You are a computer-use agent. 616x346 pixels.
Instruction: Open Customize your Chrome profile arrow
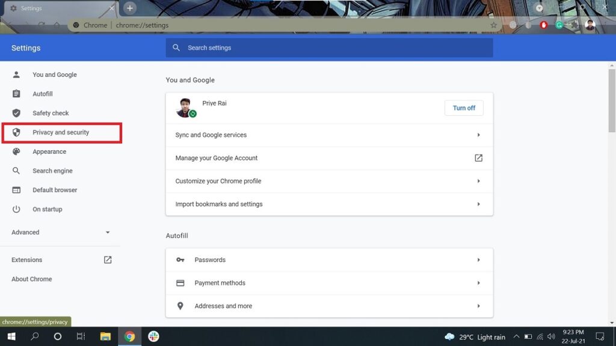478,181
